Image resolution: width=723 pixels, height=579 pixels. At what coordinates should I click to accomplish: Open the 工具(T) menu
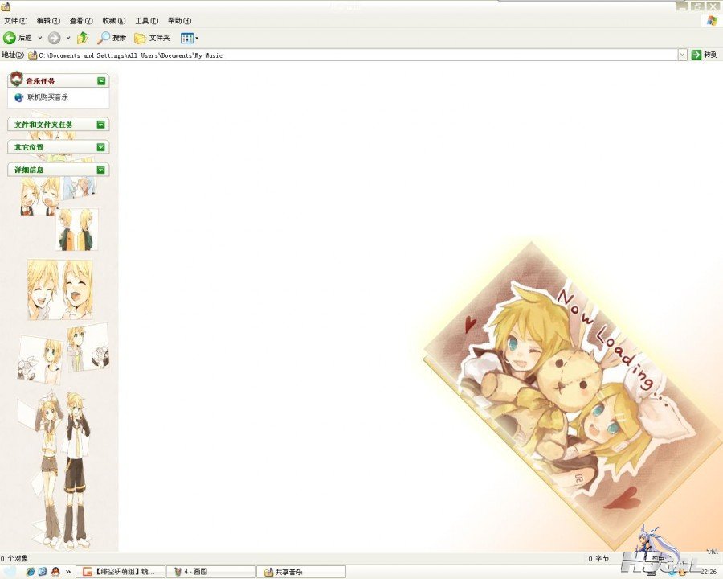coord(147,21)
